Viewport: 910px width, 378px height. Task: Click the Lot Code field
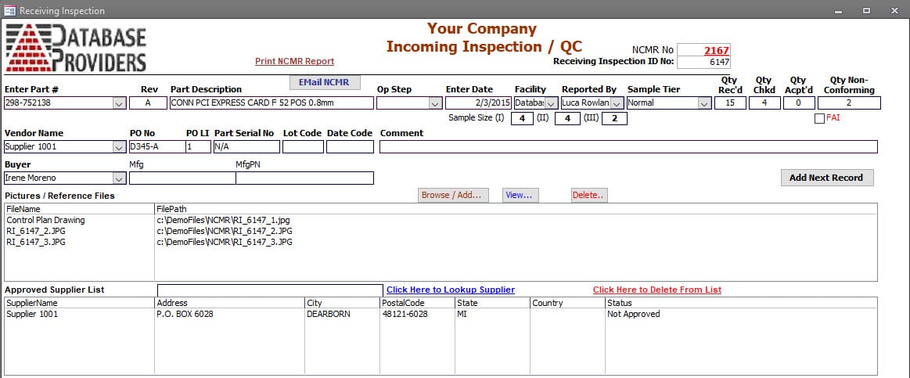click(303, 147)
